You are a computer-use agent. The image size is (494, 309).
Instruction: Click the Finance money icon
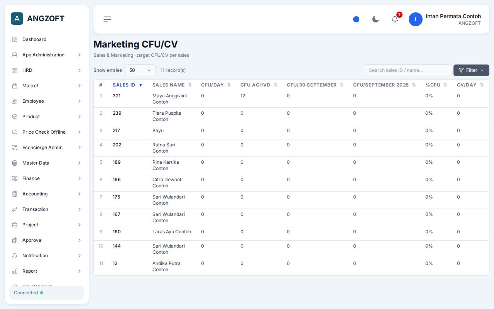pos(15,178)
